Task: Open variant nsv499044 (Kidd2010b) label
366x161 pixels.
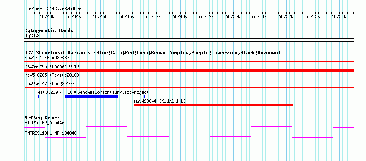Action: pyautogui.click(x=160, y=101)
